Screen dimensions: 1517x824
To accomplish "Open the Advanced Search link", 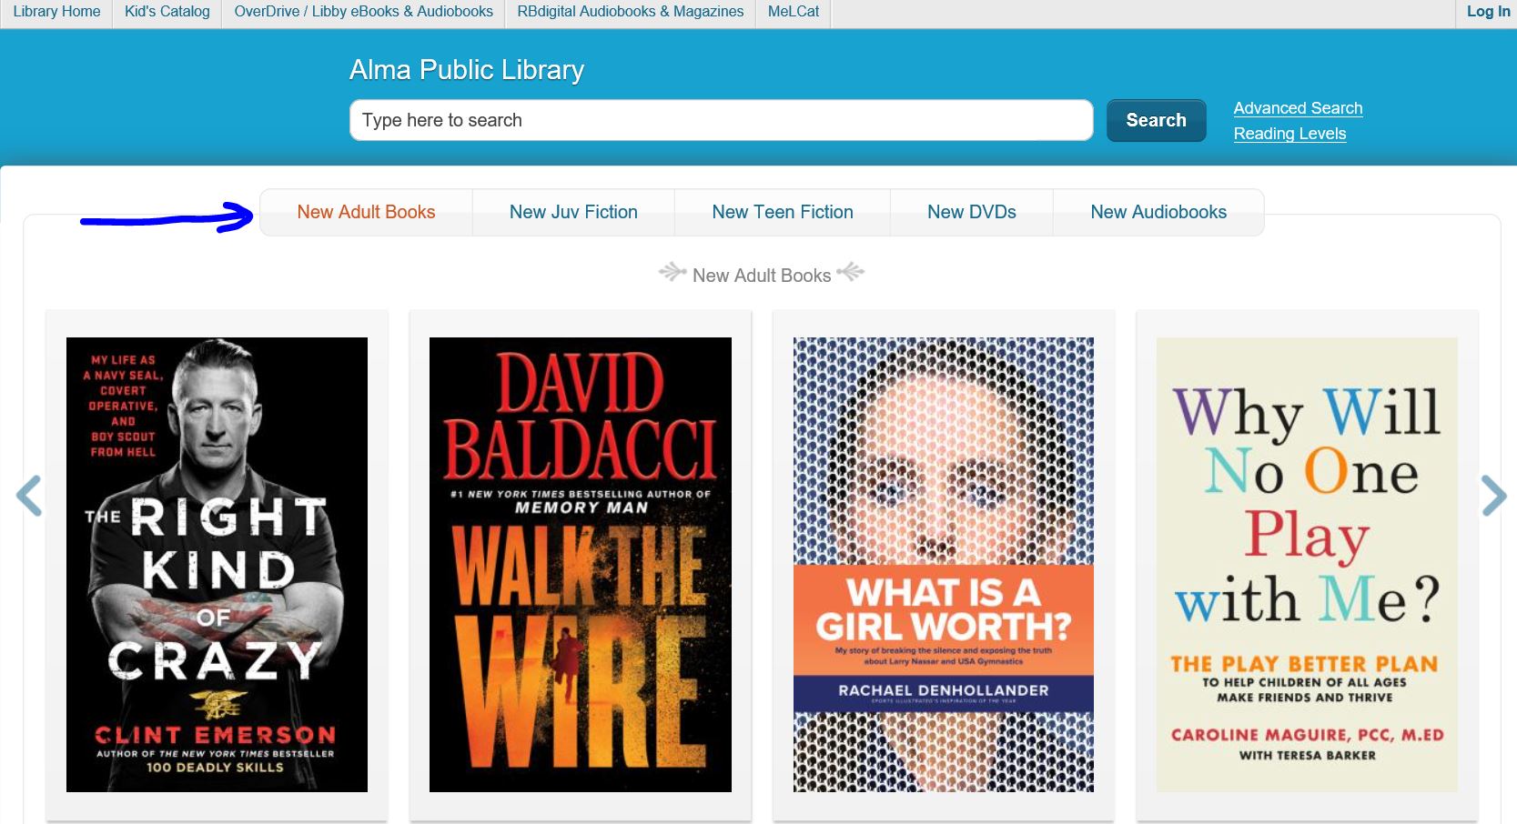I will click(x=1298, y=108).
